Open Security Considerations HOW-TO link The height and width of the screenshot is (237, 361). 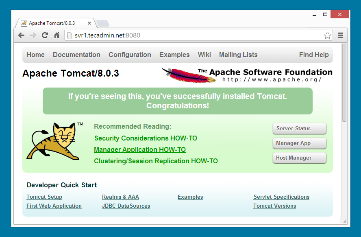coord(146,138)
